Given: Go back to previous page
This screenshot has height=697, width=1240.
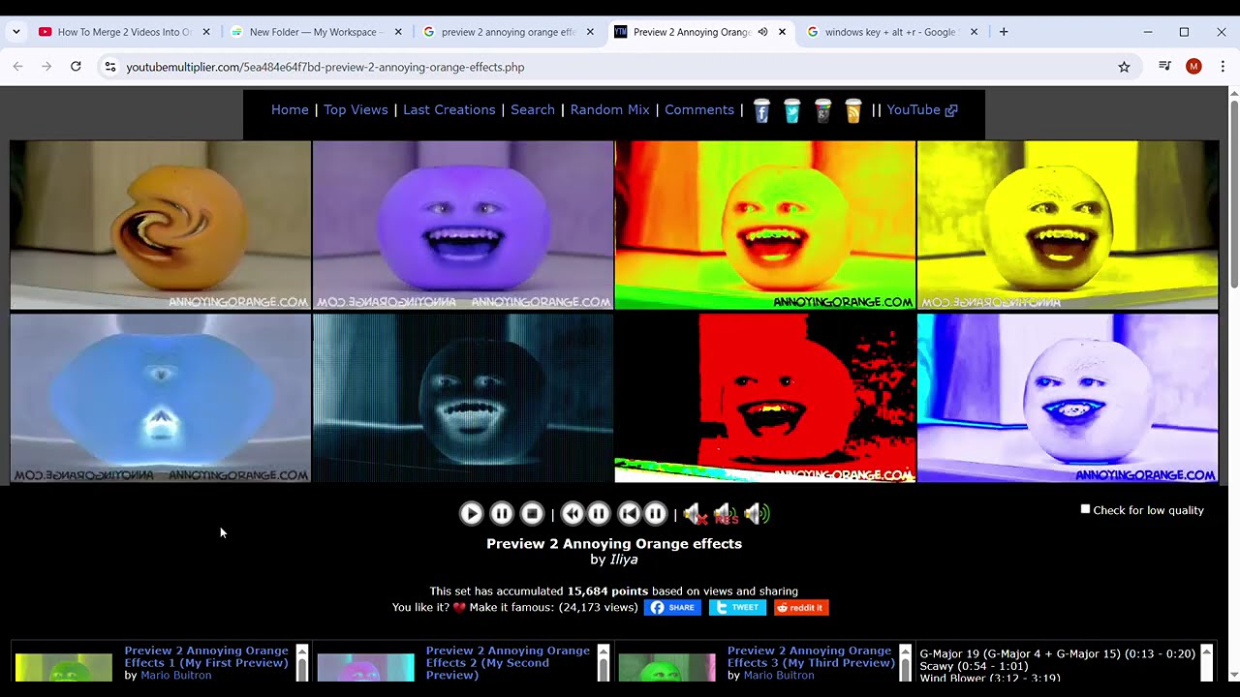Looking at the screenshot, I should click(17, 67).
